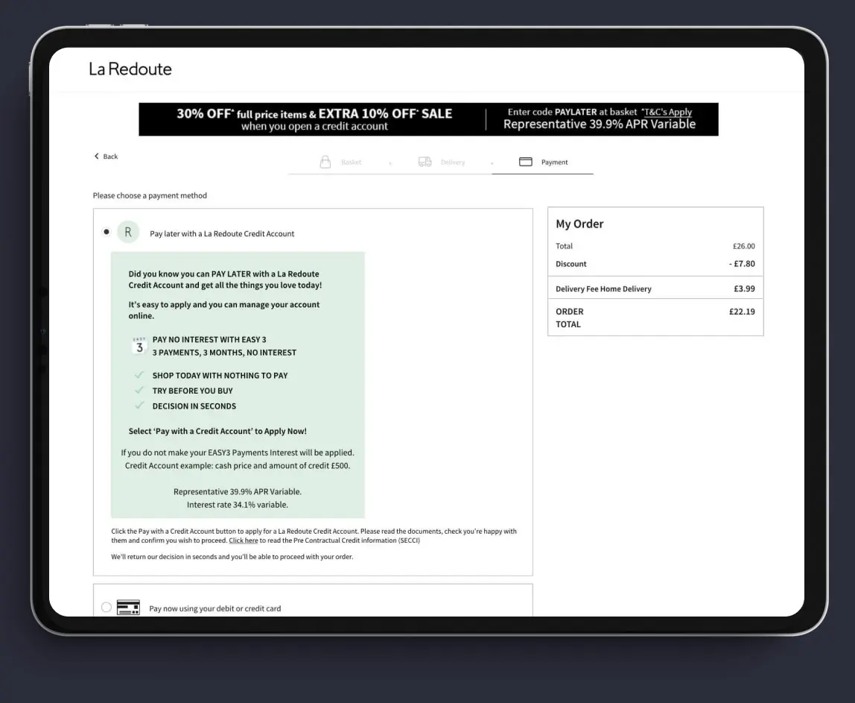This screenshot has height=703, width=855.
Task: Click the 'My Order' heading
Action: click(x=579, y=224)
